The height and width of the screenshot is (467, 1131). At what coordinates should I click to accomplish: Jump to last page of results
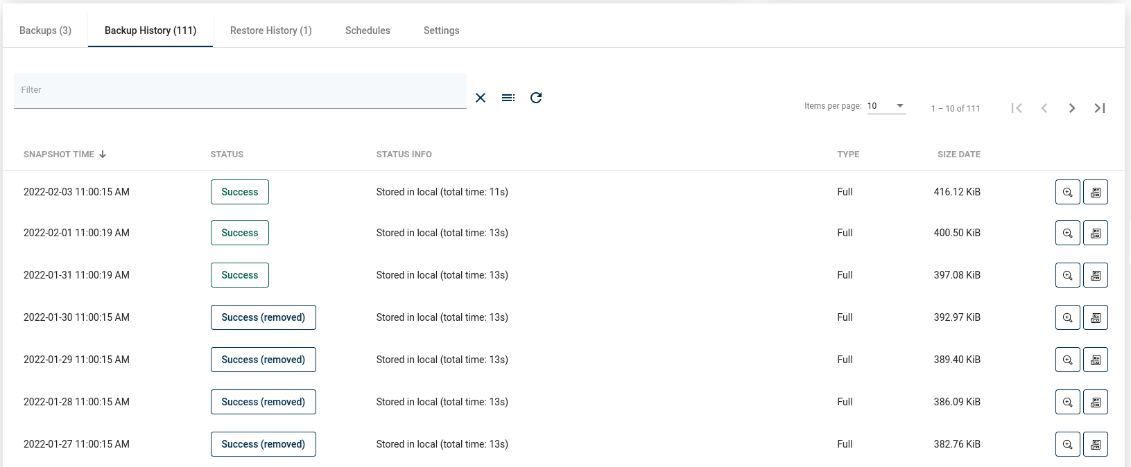pos(1100,108)
